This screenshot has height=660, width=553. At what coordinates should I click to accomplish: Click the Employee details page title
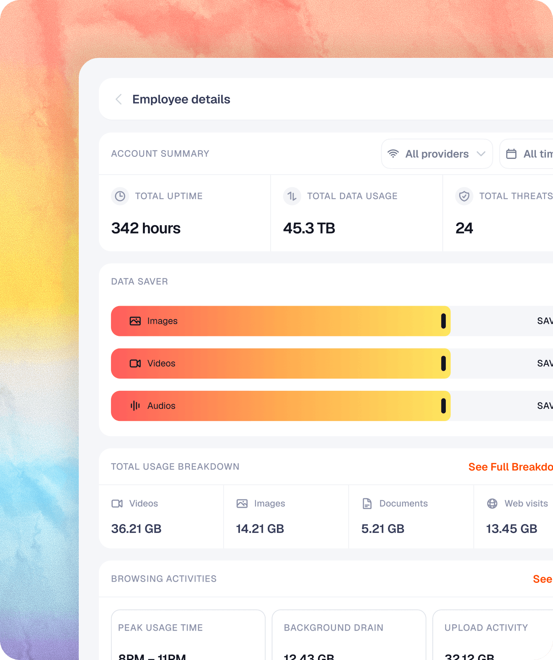point(181,99)
